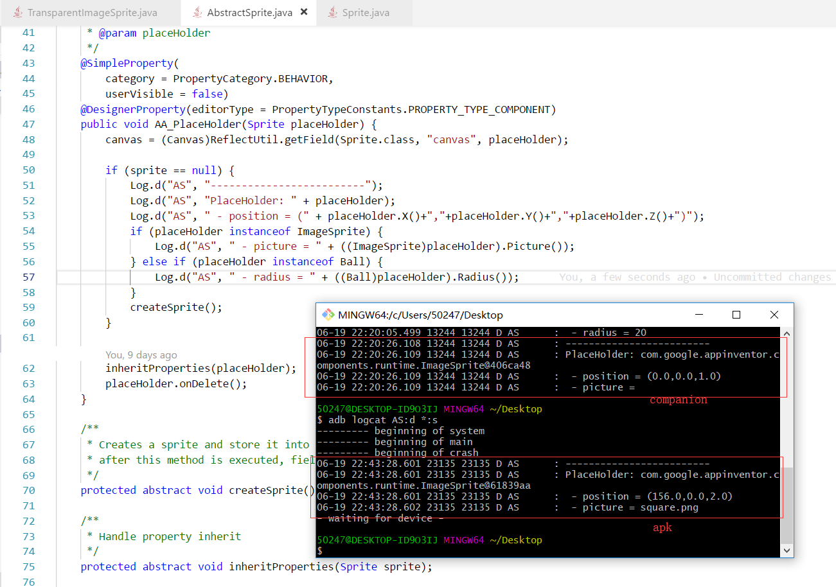Click the "Uncommitted changes" blame annotation
This screenshot has width=836, height=587.
pyautogui.click(x=772, y=277)
